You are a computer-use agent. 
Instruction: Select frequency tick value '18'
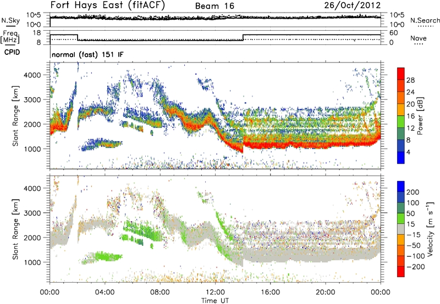coord(37,33)
